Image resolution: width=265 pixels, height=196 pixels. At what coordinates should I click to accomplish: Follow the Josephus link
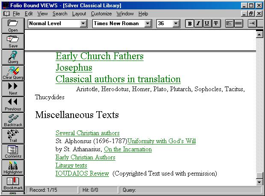click(x=74, y=68)
